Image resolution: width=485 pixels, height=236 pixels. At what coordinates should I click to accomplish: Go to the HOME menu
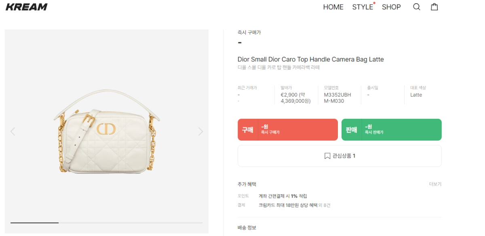click(333, 7)
